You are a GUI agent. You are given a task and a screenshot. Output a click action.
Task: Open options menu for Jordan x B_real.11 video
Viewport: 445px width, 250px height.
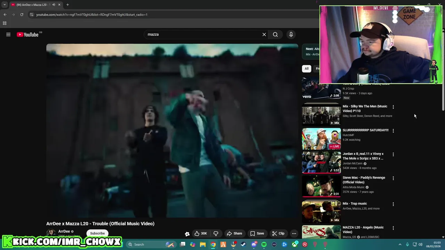(393, 155)
